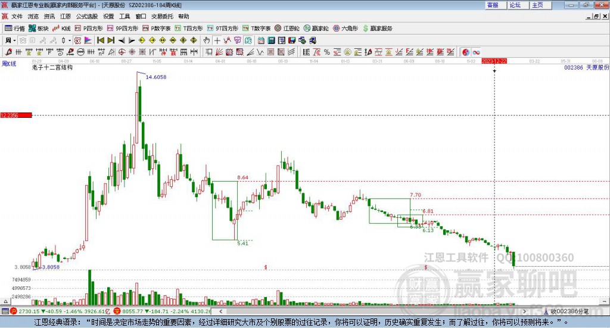Click the red 12.2356 price label
This screenshot has height=328, width=610.
[x=16, y=115]
